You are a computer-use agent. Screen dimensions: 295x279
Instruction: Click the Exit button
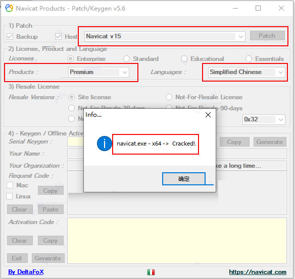[x=17, y=258]
